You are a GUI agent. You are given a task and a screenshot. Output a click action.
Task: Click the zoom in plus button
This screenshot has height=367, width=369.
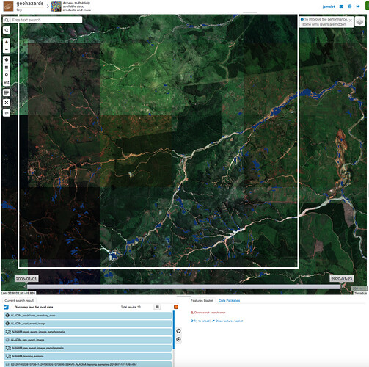(7, 42)
